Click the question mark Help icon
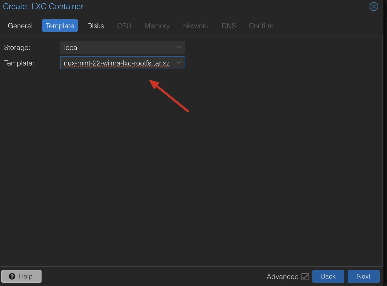 click(12, 276)
